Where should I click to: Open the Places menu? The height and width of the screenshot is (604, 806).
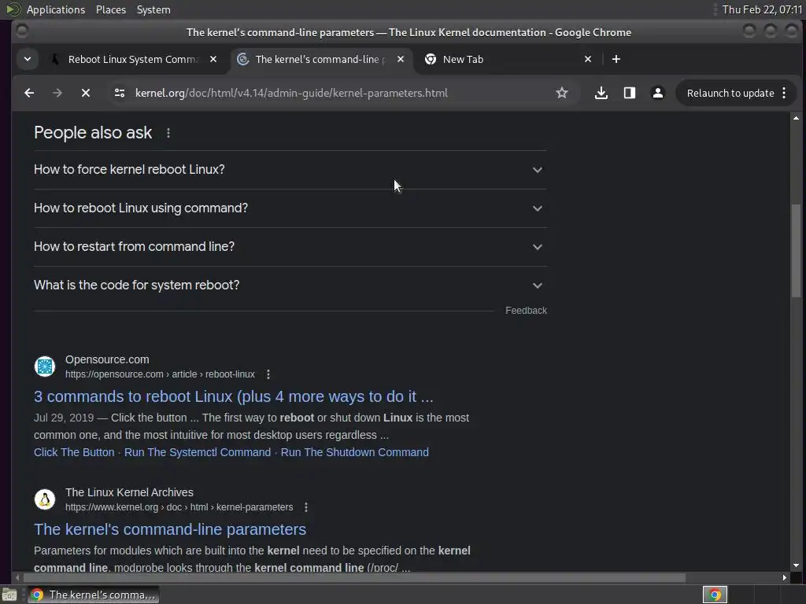(110, 9)
